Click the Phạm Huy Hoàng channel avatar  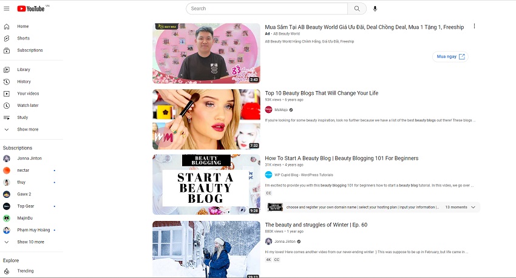click(7, 230)
